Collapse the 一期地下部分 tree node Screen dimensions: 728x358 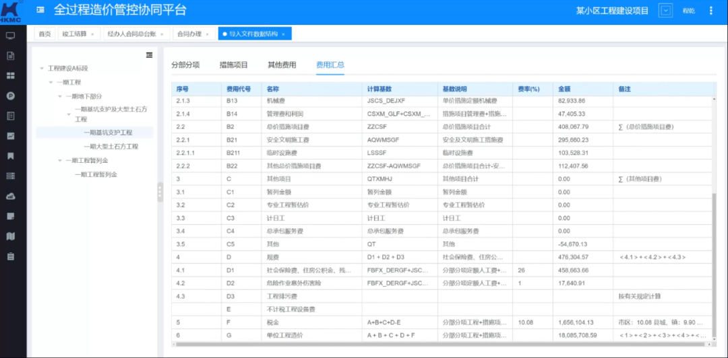point(59,96)
